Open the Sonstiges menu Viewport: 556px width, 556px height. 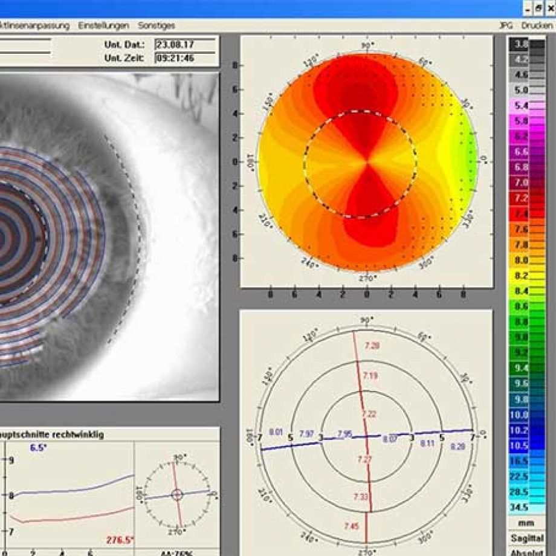tap(156, 25)
